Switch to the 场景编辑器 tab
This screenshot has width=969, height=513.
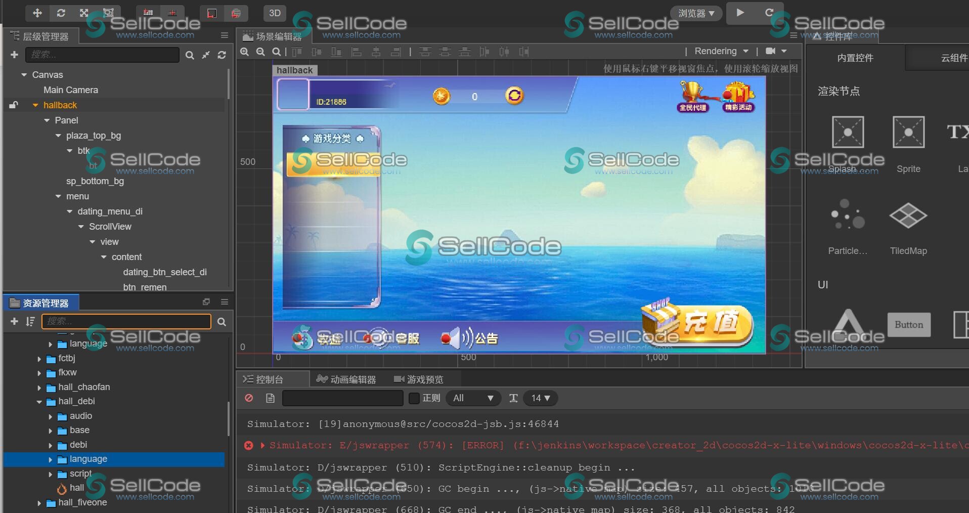pos(273,36)
